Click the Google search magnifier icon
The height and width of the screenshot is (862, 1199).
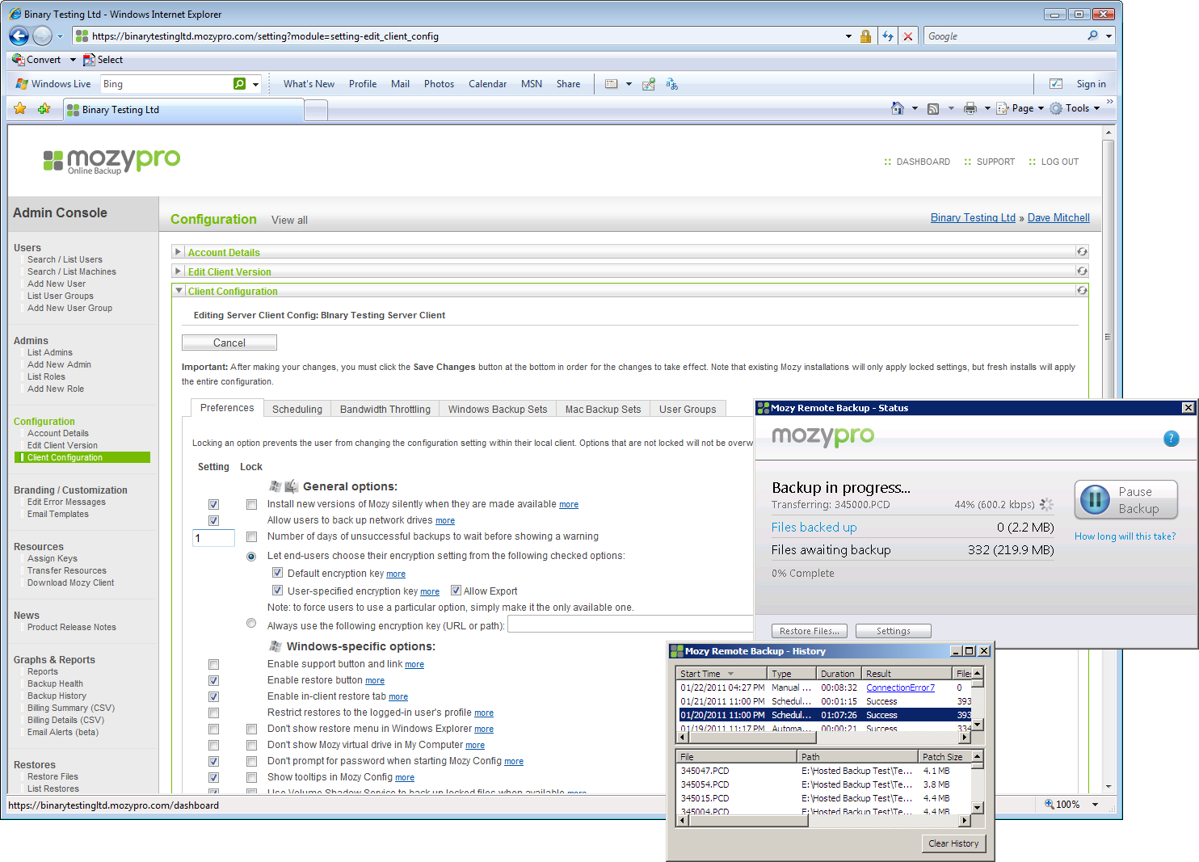pyautogui.click(x=1092, y=36)
